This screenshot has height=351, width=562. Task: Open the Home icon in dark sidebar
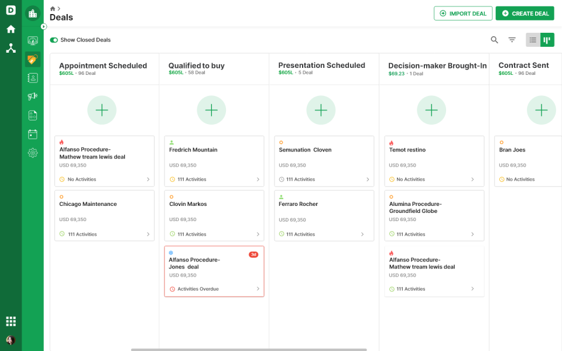pos(11,29)
